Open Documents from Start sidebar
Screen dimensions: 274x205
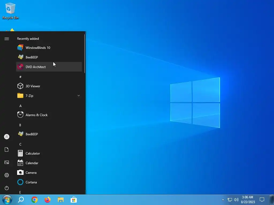click(7, 149)
